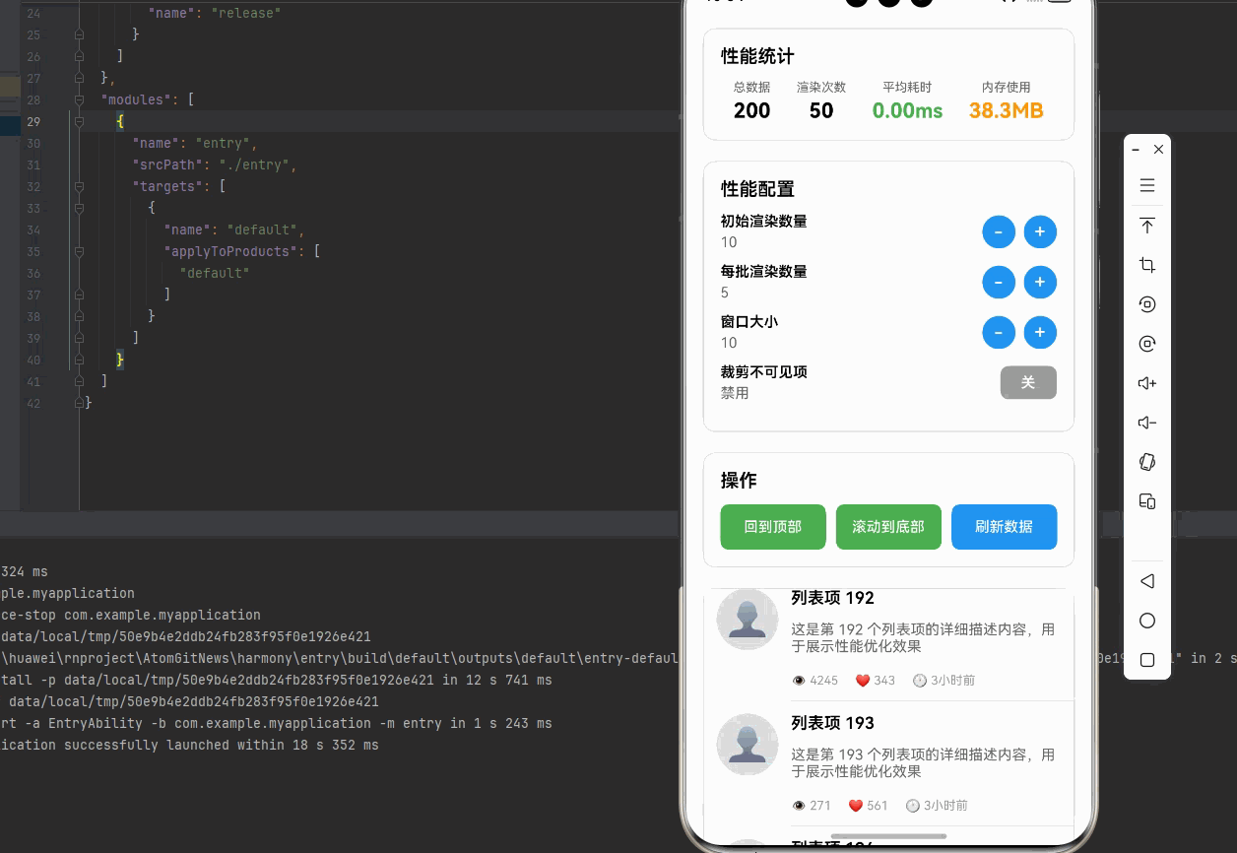The image size is (1237, 853).
Task: Tap the heart icon beside 561
Action: [855, 806]
